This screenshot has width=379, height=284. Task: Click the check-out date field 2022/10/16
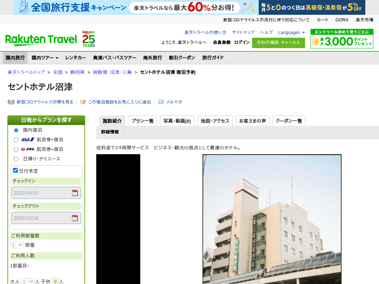tap(46, 218)
